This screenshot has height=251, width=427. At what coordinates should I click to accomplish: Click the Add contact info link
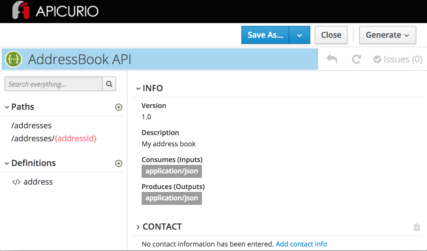(301, 244)
